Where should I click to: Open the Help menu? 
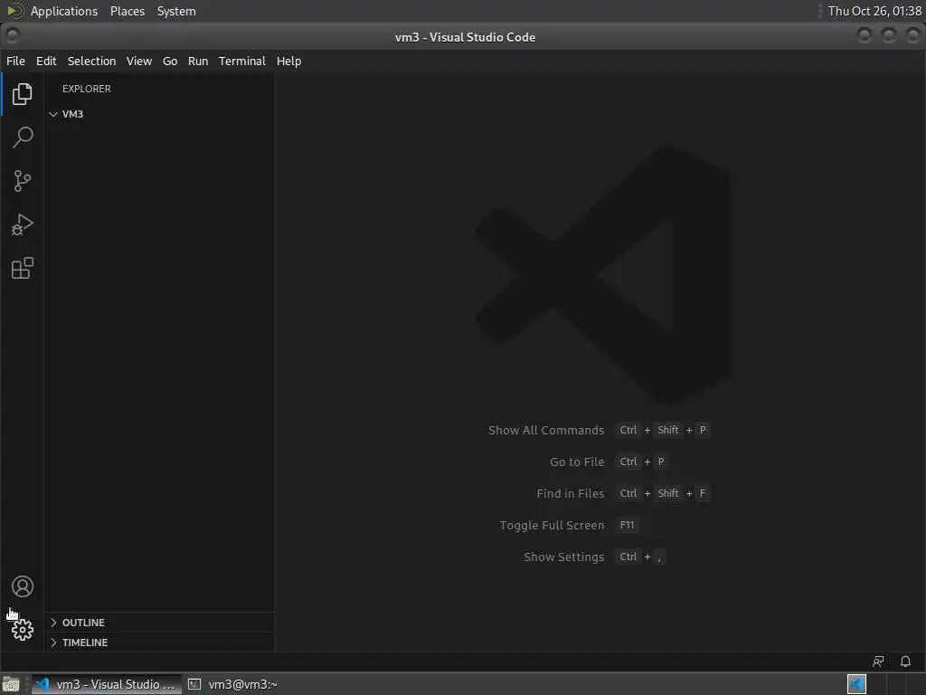288,61
